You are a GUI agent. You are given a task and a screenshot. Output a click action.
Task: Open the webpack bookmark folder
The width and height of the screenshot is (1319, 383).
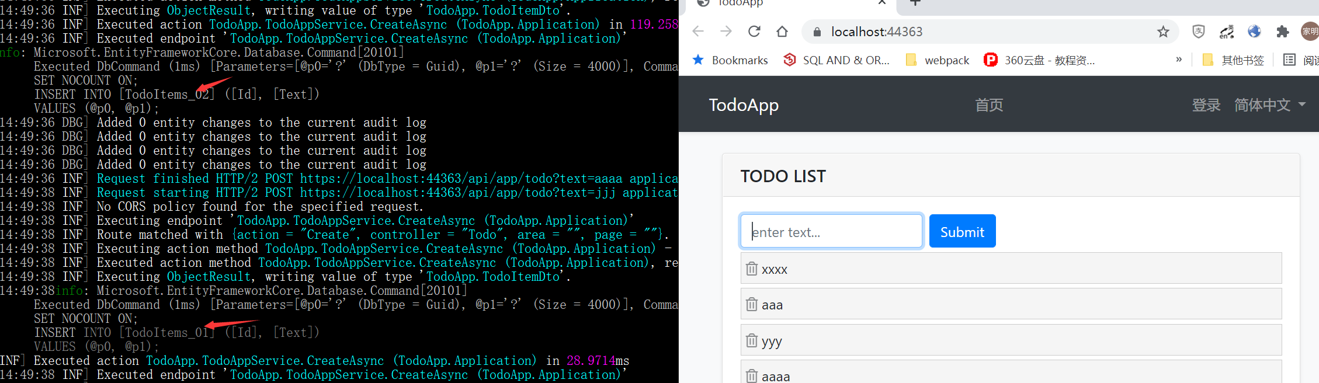pyautogui.click(x=937, y=60)
